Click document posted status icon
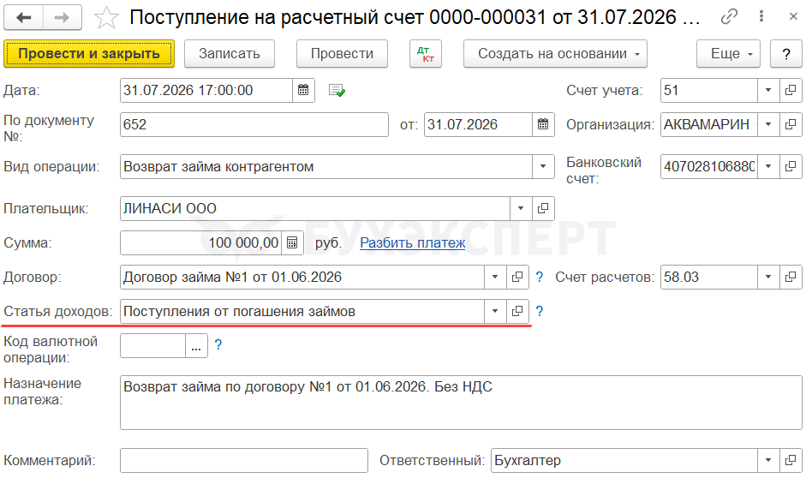Viewport: 806px width, 478px height. point(337,91)
